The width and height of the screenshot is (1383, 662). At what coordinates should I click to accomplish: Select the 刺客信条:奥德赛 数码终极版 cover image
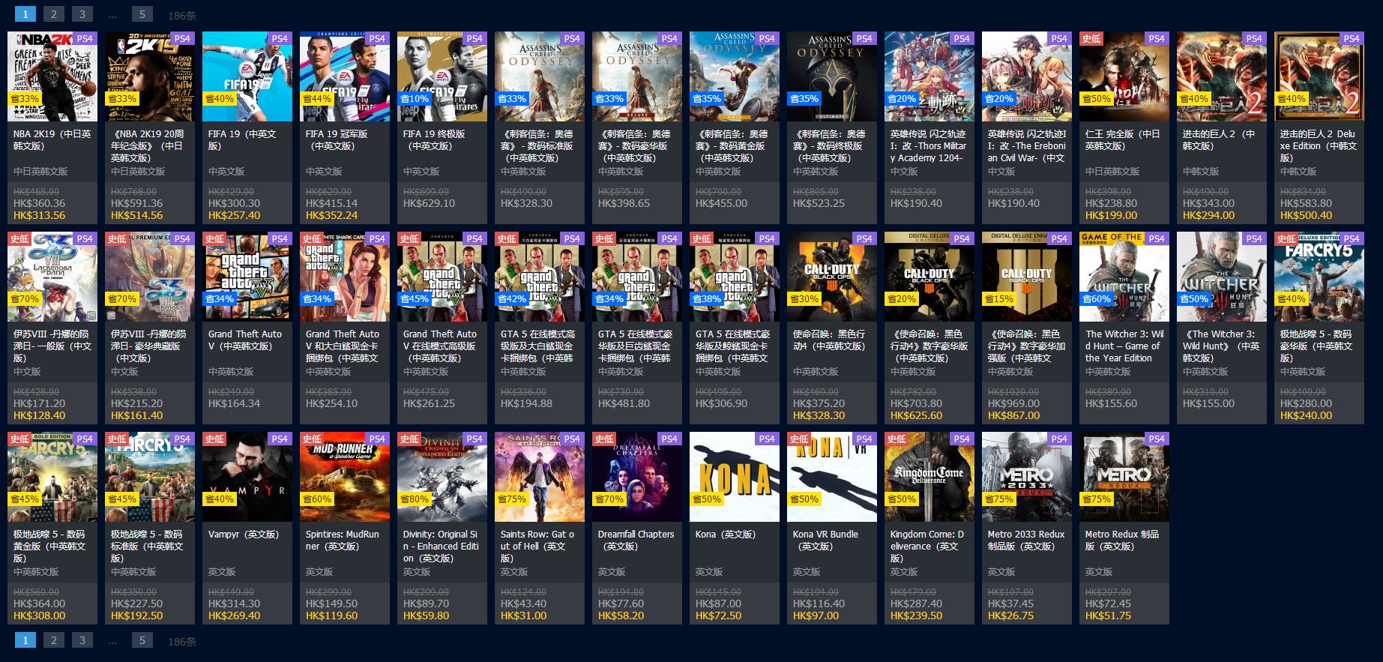832,76
